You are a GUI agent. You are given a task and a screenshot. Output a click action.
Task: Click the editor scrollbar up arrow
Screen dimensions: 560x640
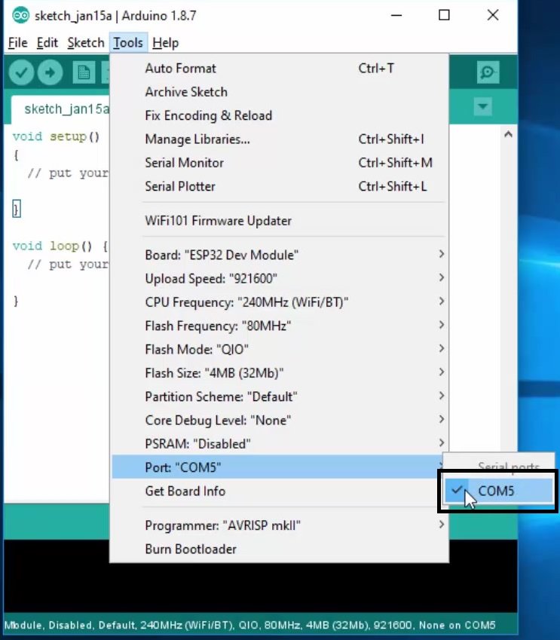[508, 134]
